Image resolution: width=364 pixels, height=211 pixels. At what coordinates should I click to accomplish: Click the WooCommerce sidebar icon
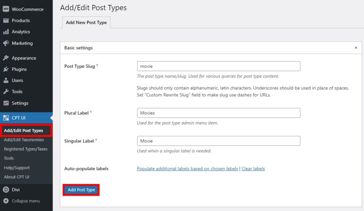point(6,9)
